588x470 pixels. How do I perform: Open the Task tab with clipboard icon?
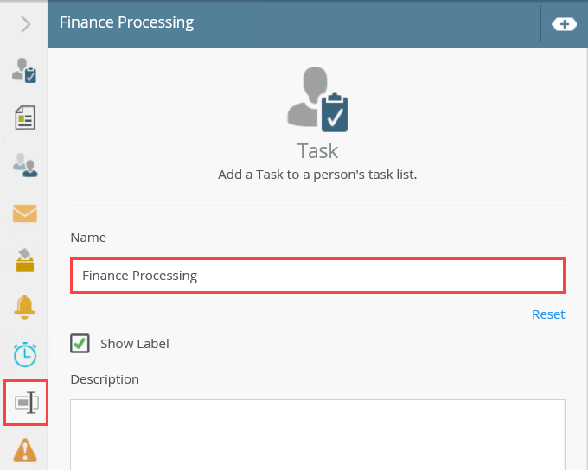click(24, 71)
